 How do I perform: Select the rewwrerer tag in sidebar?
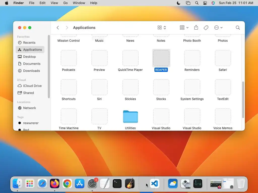tap(30, 123)
